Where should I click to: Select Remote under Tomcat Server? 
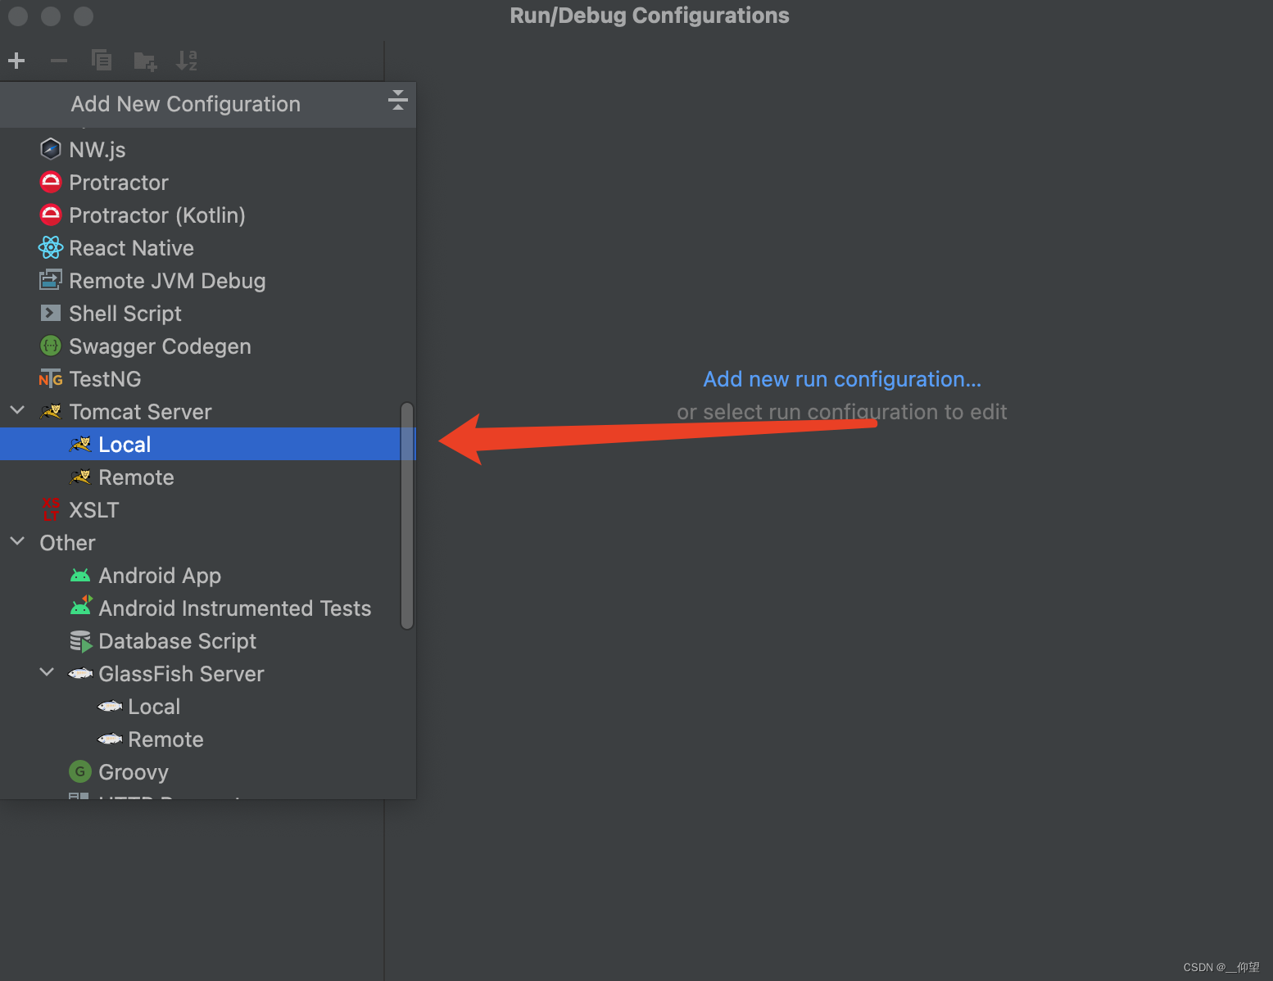point(208,477)
